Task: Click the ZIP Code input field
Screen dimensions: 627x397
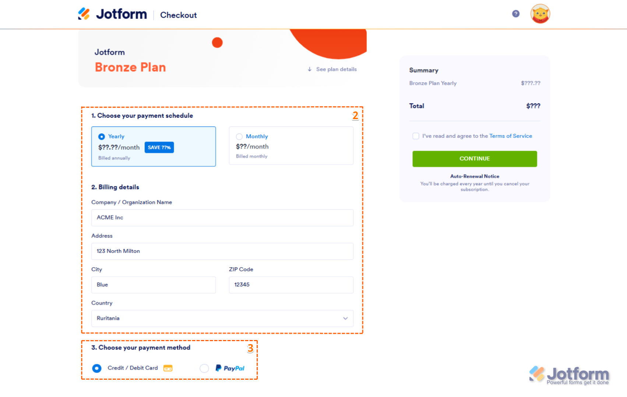Action: pos(291,285)
